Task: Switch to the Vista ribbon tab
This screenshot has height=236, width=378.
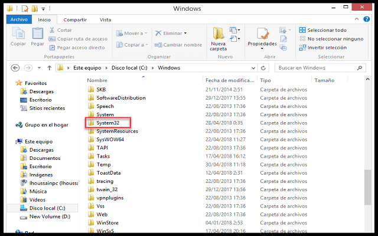Action: coord(105,19)
